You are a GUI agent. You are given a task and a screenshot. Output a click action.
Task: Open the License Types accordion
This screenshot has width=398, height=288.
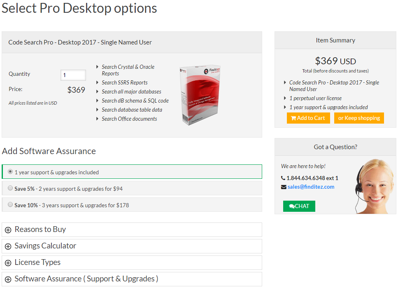pyautogui.click(x=37, y=262)
